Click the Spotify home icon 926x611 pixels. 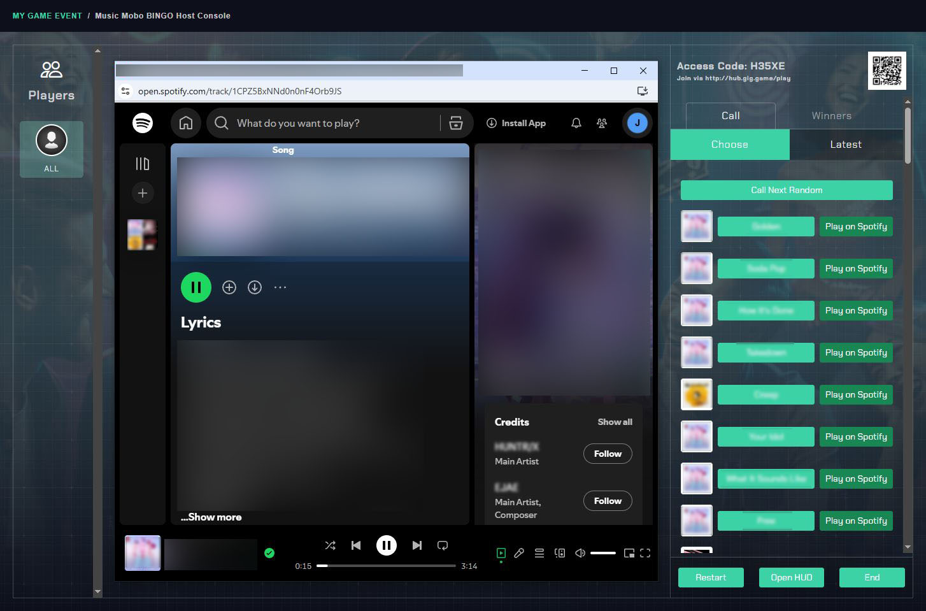[186, 123]
